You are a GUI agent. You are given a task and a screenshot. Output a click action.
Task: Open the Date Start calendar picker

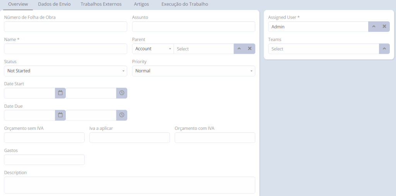pyautogui.click(x=60, y=93)
